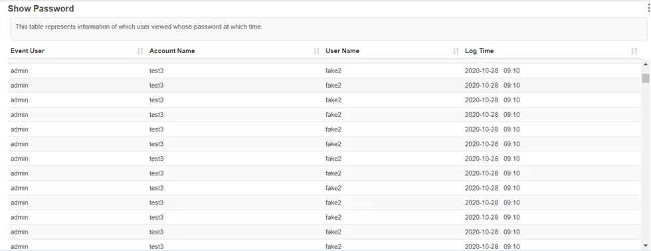Open the Show Password panel options menu
This screenshot has width=651, height=251.
click(x=648, y=9)
